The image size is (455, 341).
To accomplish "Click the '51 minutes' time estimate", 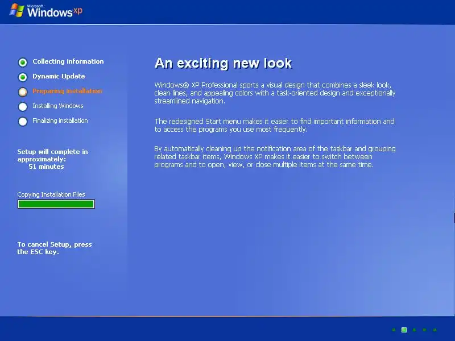I will [x=46, y=167].
